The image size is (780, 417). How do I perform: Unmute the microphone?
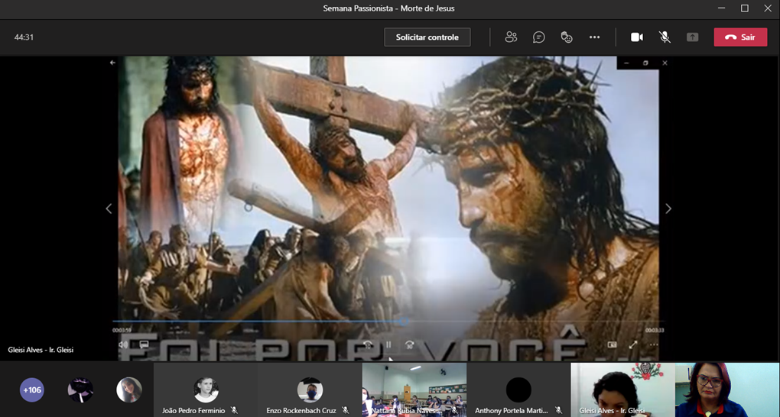click(x=665, y=37)
